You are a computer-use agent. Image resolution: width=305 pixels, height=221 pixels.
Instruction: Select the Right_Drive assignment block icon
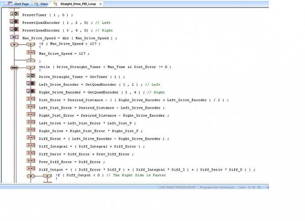point(31,130)
